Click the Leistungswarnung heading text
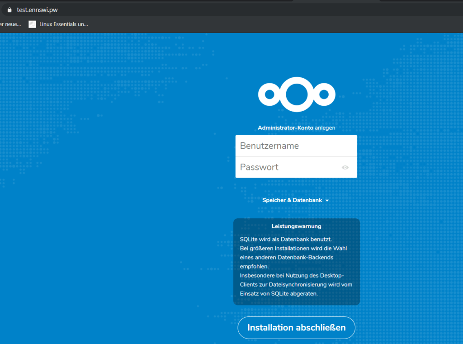This screenshot has width=463, height=344. coord(297,226)
